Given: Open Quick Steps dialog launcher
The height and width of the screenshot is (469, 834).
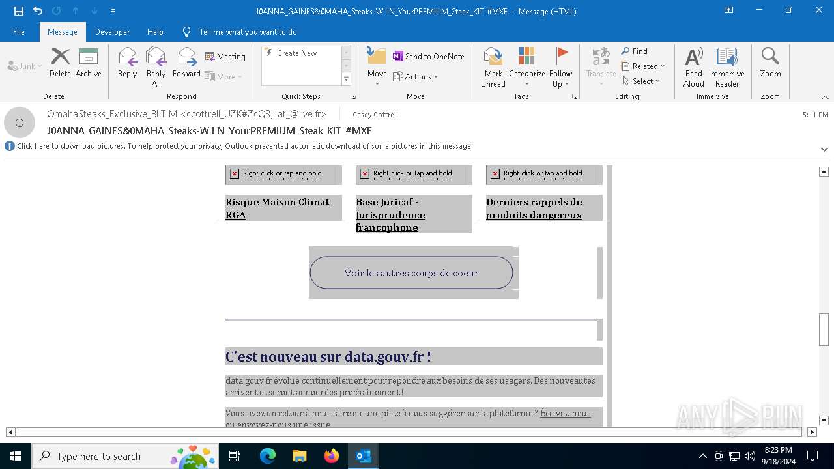Looking at the screenshot, I should point(353,96).
